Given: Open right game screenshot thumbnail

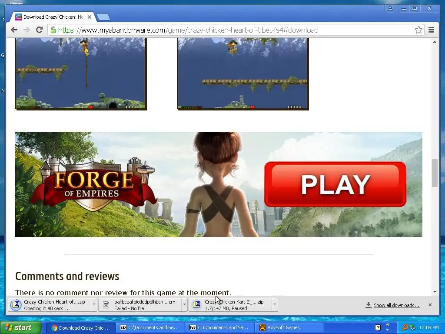Looking at the screenshot, I should click(243, 73).
